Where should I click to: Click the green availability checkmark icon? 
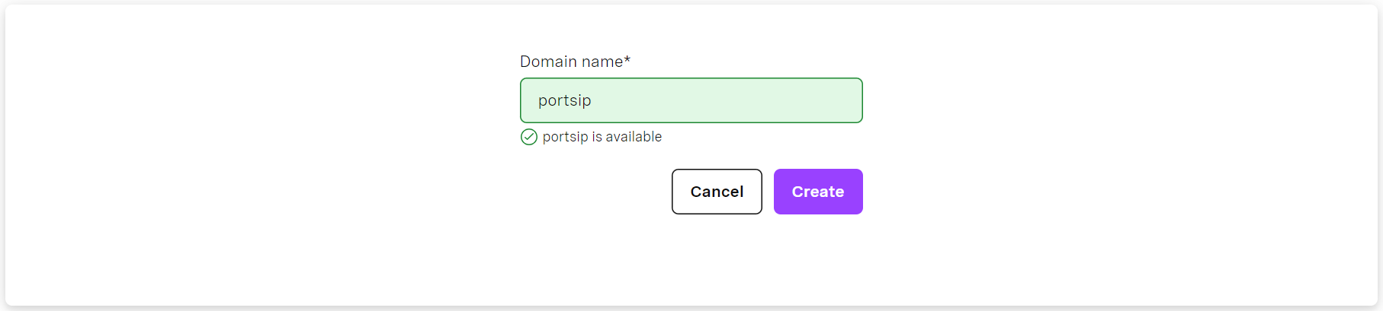tap(528, 137)
